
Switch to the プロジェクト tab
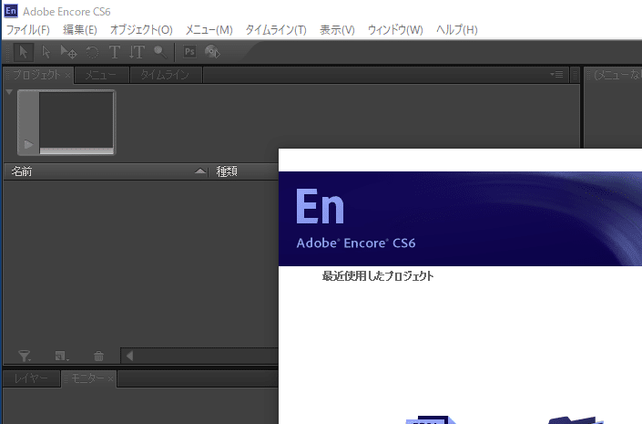click(36, 75)
